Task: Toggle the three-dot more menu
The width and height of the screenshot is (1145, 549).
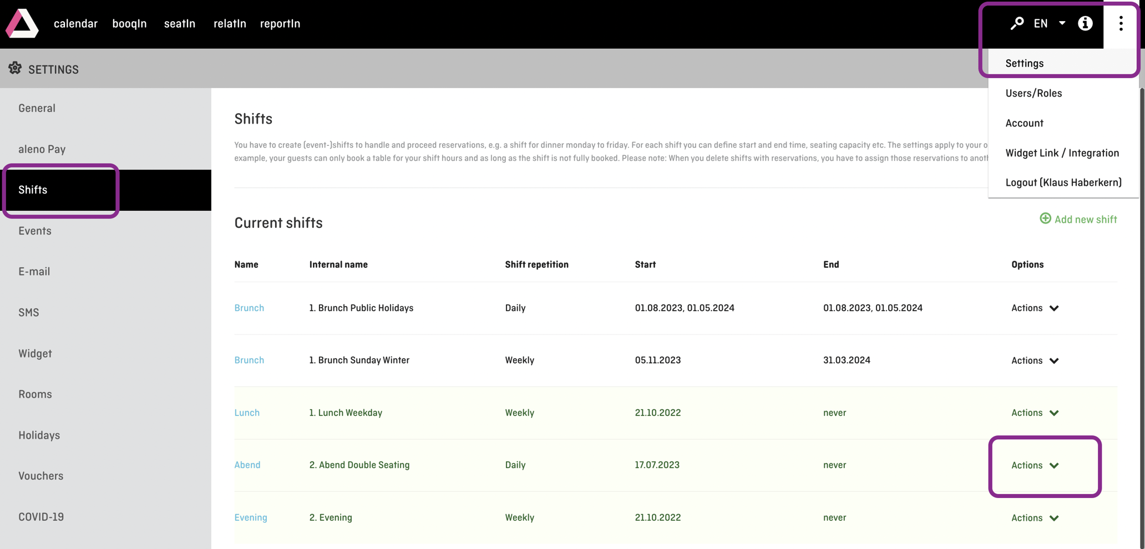Action: 1121,23
